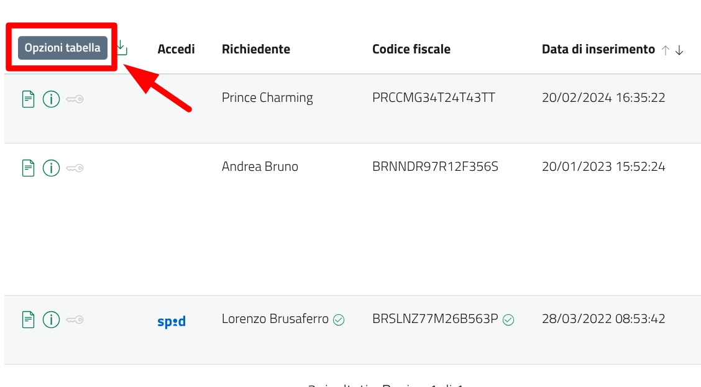Screen dimensions: 701x387
Task: Click key icon in Prince Charming row
Action: (x=75, y=99)
